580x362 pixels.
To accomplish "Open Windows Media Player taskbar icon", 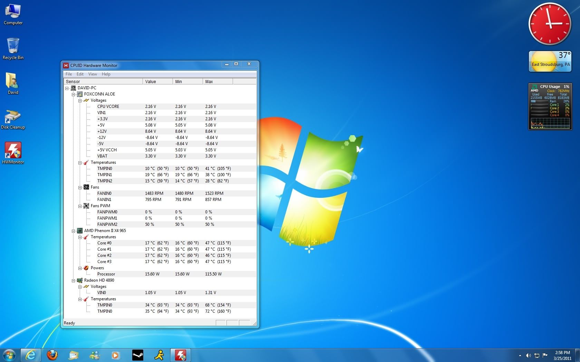I will point(115,355).
